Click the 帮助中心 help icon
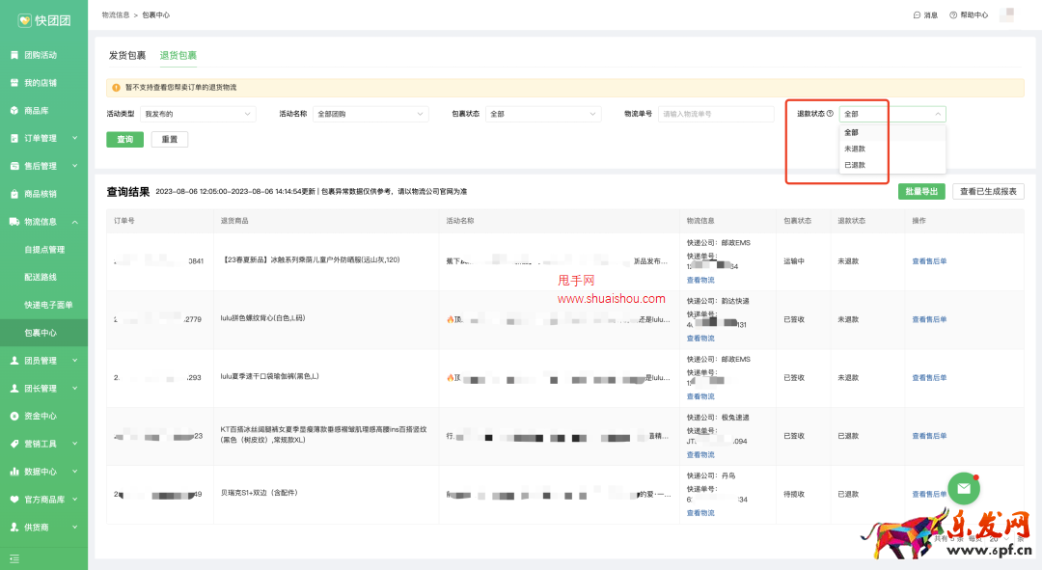The width and height of the screenshot is (1042, 570). pos(953,15)
